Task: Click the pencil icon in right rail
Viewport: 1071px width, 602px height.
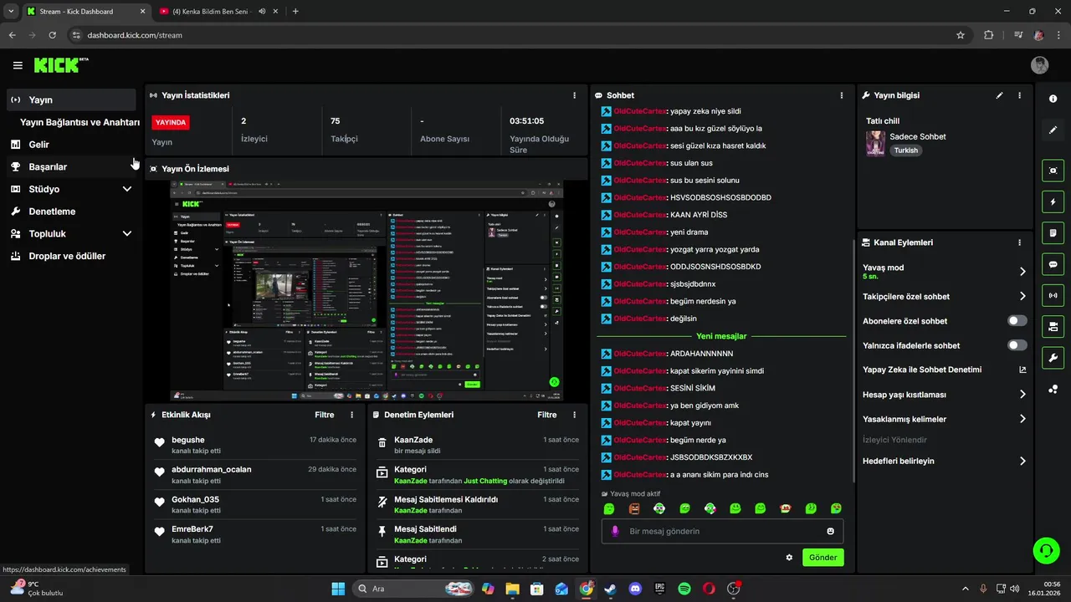Action: (x=1053, y=130)
